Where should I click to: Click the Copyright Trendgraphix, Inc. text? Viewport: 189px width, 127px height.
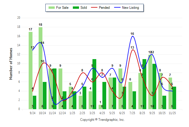pyautogui.click(x=102, y=120)
